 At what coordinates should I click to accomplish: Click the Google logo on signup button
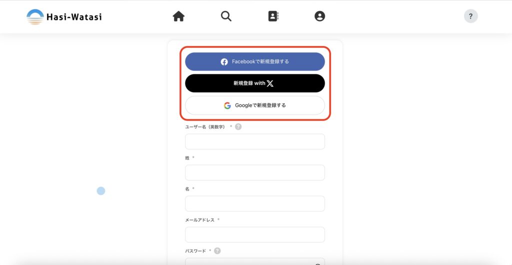(x=227, y=105)
